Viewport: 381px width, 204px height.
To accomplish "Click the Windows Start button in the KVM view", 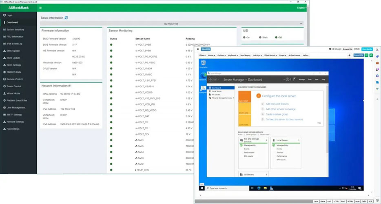I will (x=202, y=188).
